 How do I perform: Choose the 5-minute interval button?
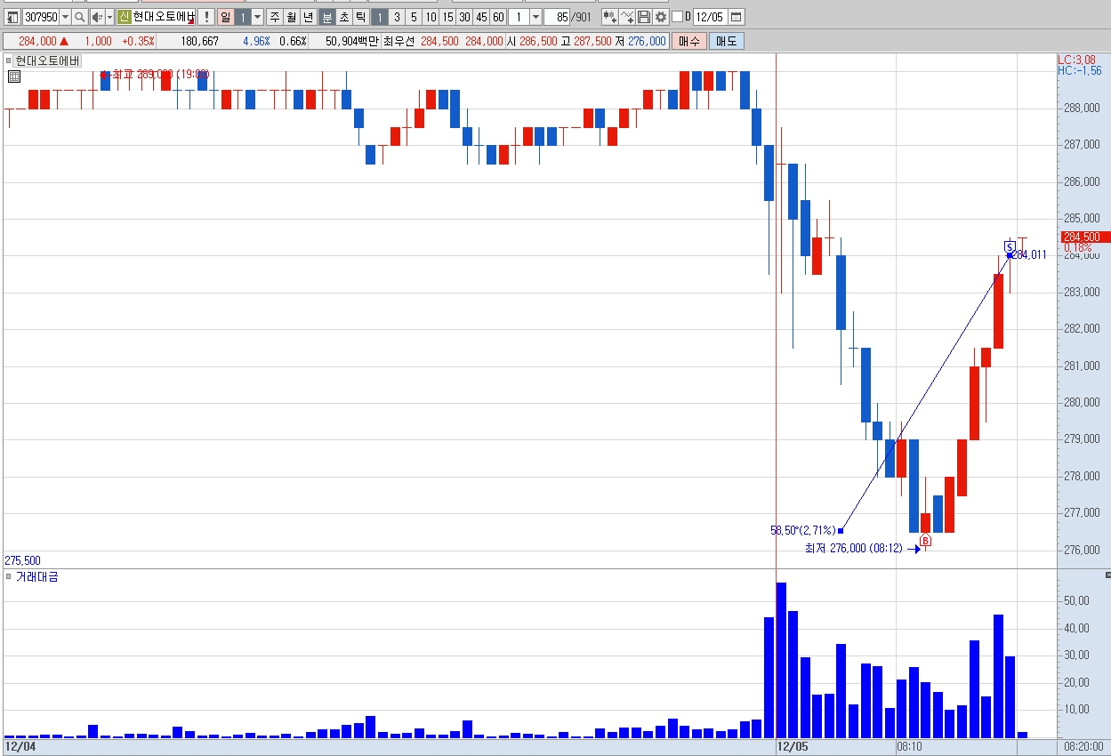[414, 17]
